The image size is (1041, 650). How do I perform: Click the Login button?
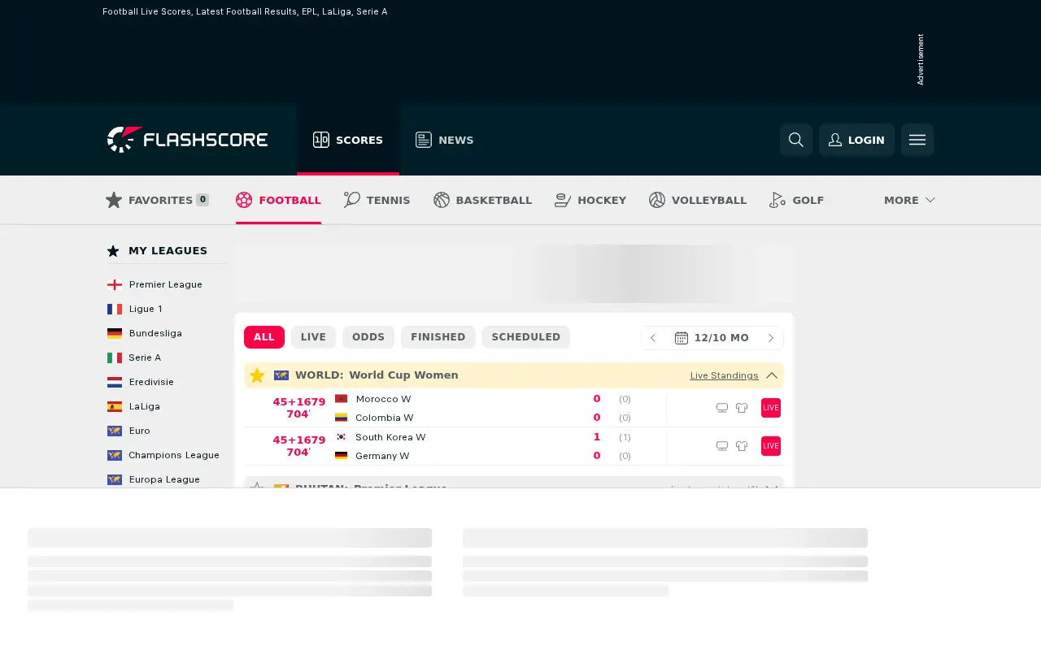[856, 140]
